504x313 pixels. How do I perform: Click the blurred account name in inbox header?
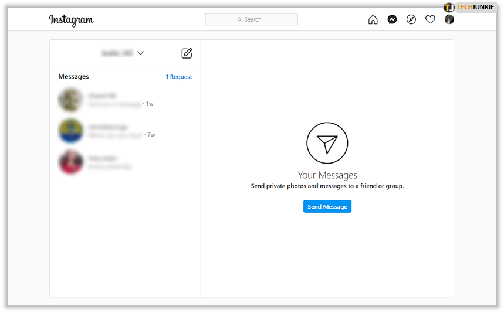117,53
